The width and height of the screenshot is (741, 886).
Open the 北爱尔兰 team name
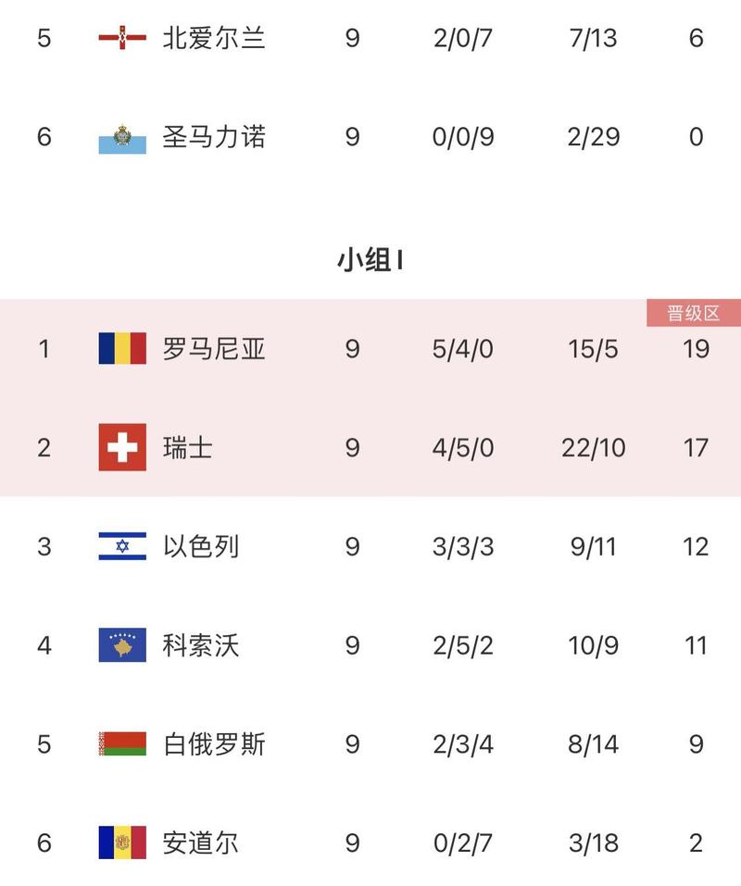pyautogui.click(x=214, y=38)
